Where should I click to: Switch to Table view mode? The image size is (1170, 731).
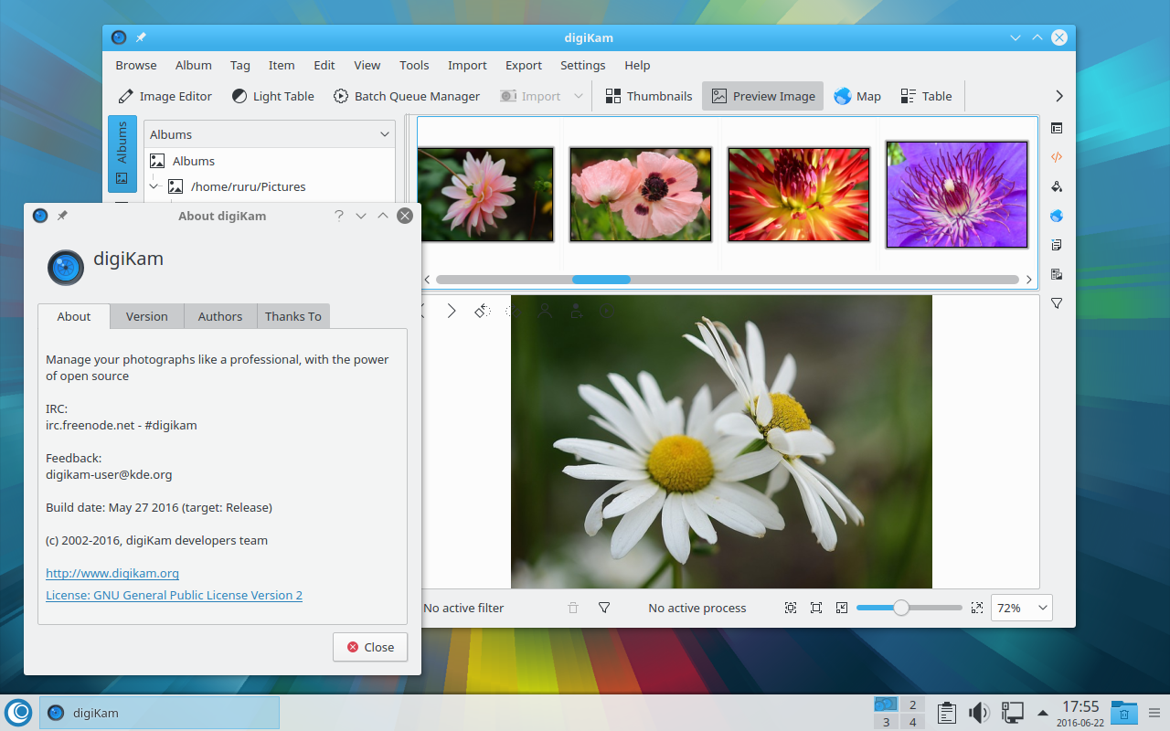926,96
